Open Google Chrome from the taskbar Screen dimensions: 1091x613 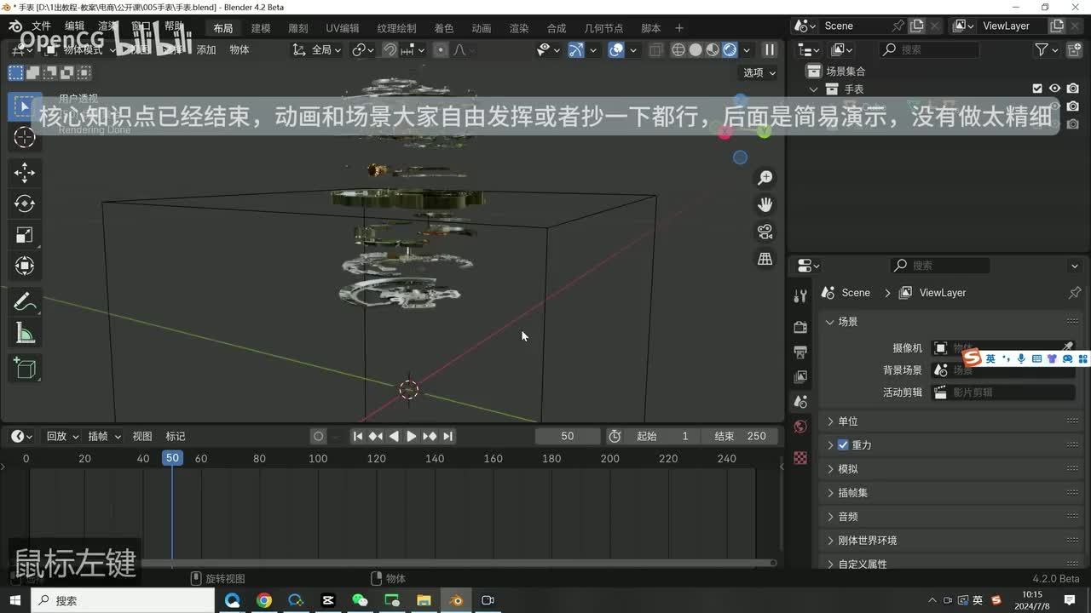264,600
